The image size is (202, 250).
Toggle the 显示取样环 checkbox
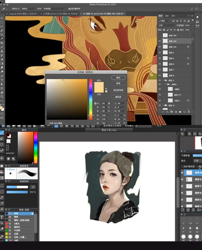pyautogui.click(x=70, y=9)
